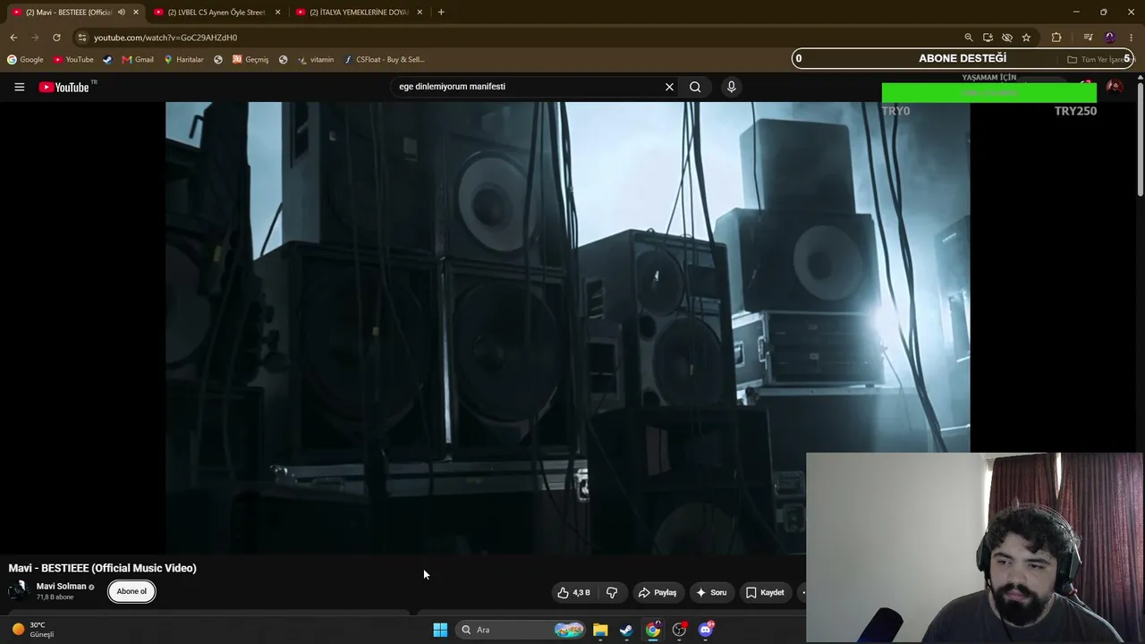
Task: Go back to the previous page
Action: point(13,38)
